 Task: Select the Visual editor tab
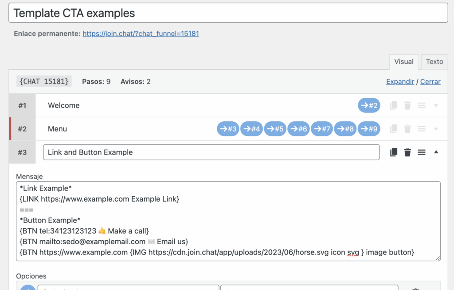[x=403, y=62]
